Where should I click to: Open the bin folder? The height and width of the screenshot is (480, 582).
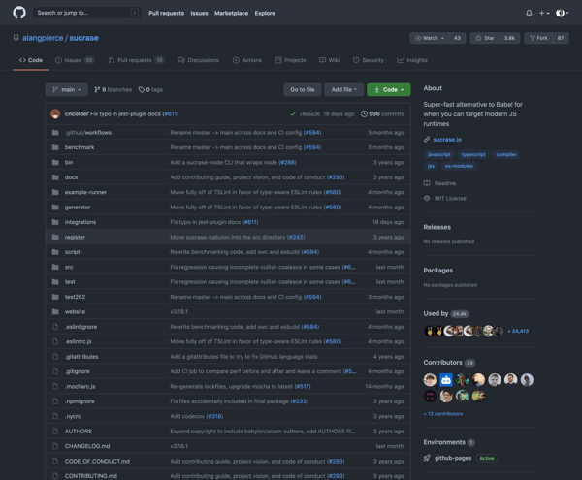(x=69, y=163)
